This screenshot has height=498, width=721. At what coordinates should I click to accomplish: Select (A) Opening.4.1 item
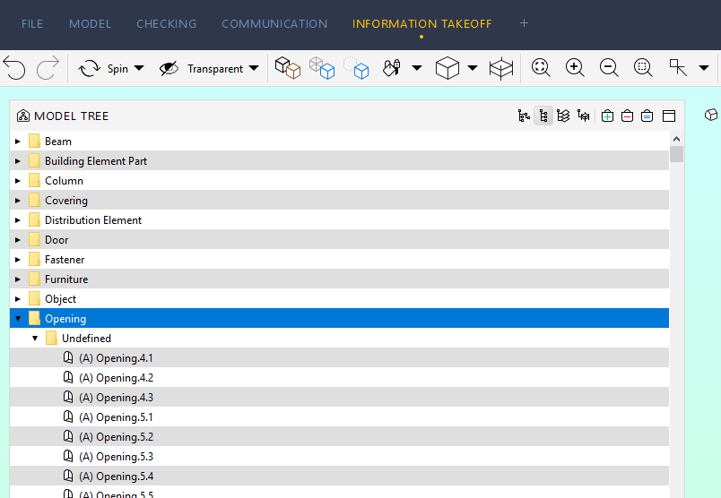point(339,358)
